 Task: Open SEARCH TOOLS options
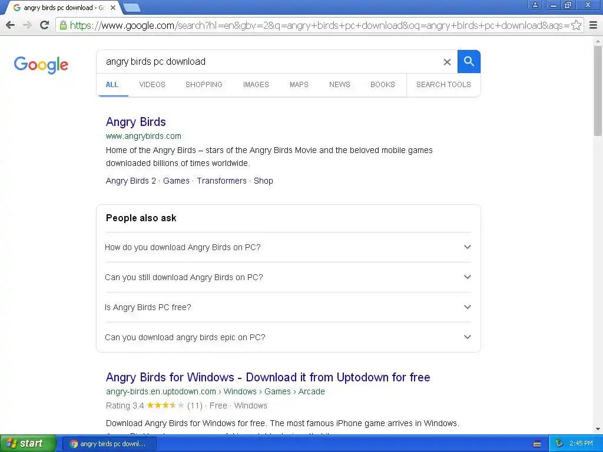pyautogui.click(x=443, y=85)
